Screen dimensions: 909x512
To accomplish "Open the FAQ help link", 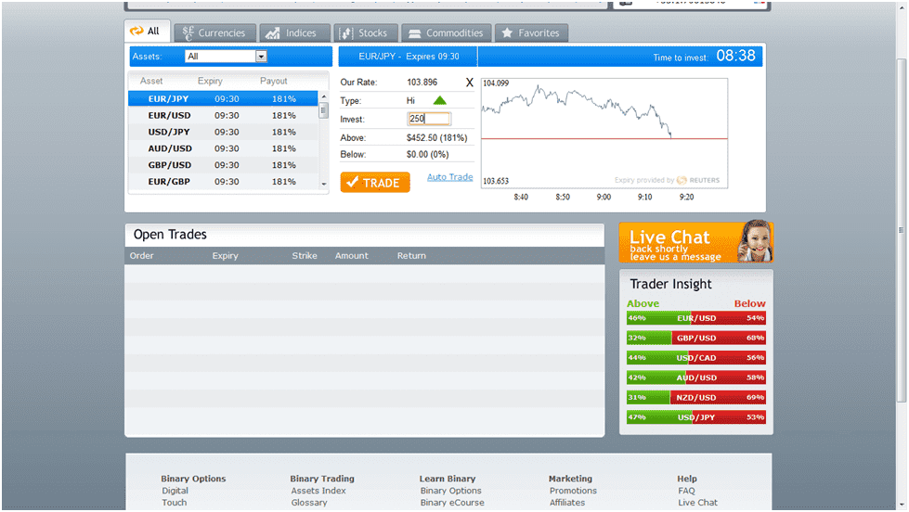I will click(x=686, y=491).
